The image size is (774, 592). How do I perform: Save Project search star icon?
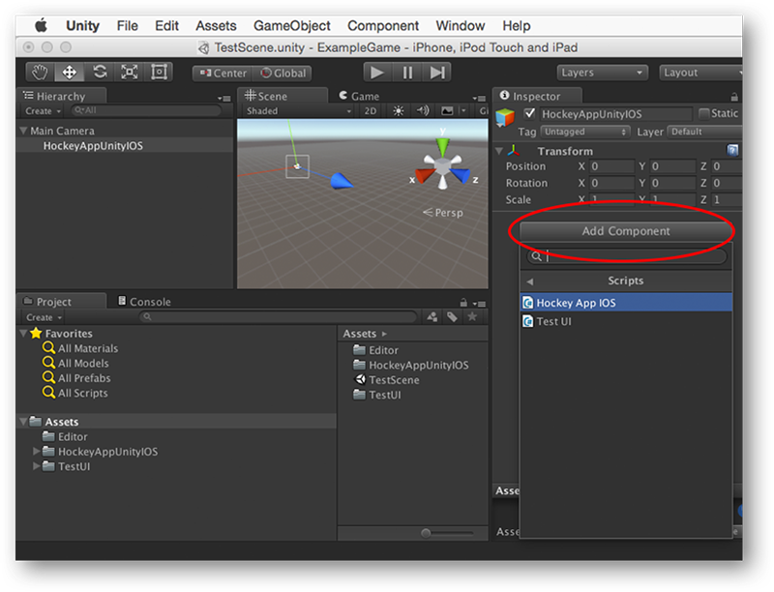(472, 316)
